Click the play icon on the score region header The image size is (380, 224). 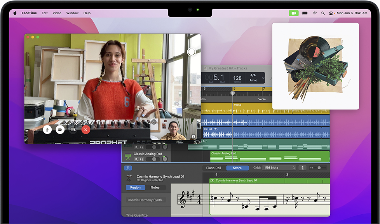click(x=212, y=181)
